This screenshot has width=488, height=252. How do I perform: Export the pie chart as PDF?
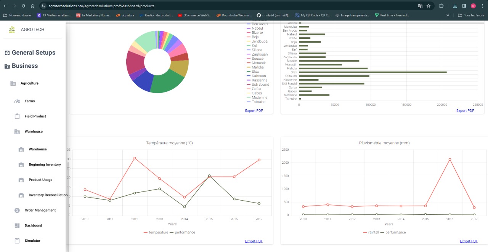point(254,111)
